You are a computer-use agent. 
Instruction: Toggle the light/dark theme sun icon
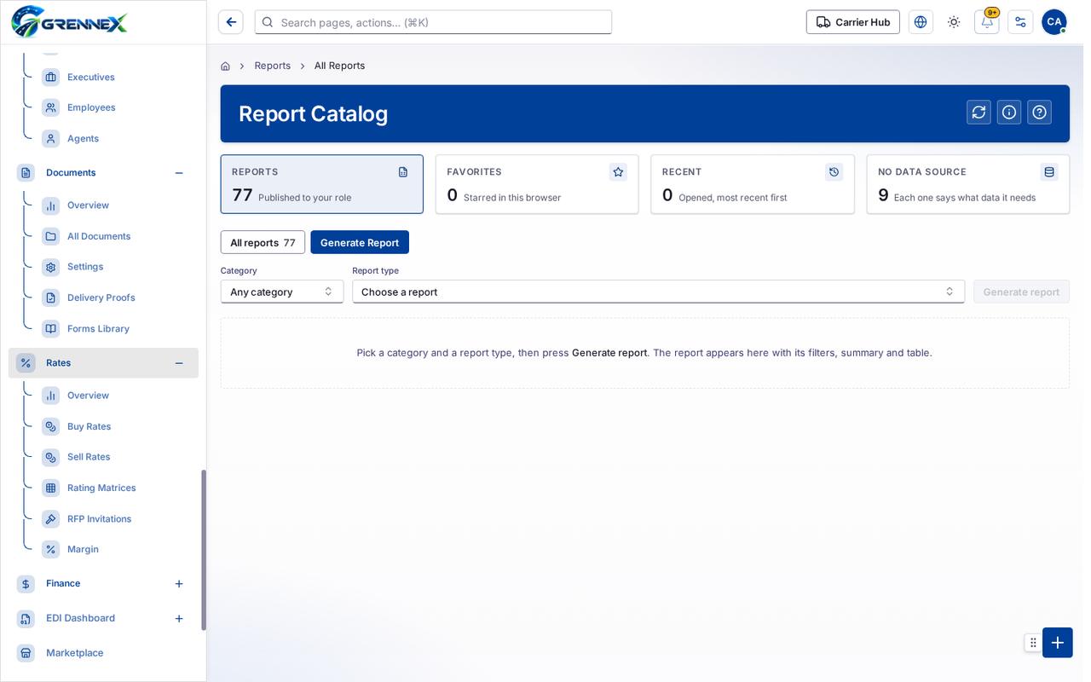954,22
